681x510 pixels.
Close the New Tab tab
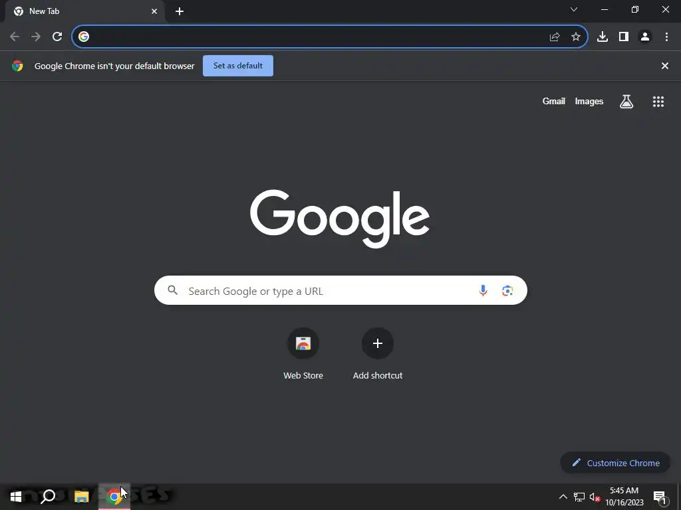click(154, 11)
